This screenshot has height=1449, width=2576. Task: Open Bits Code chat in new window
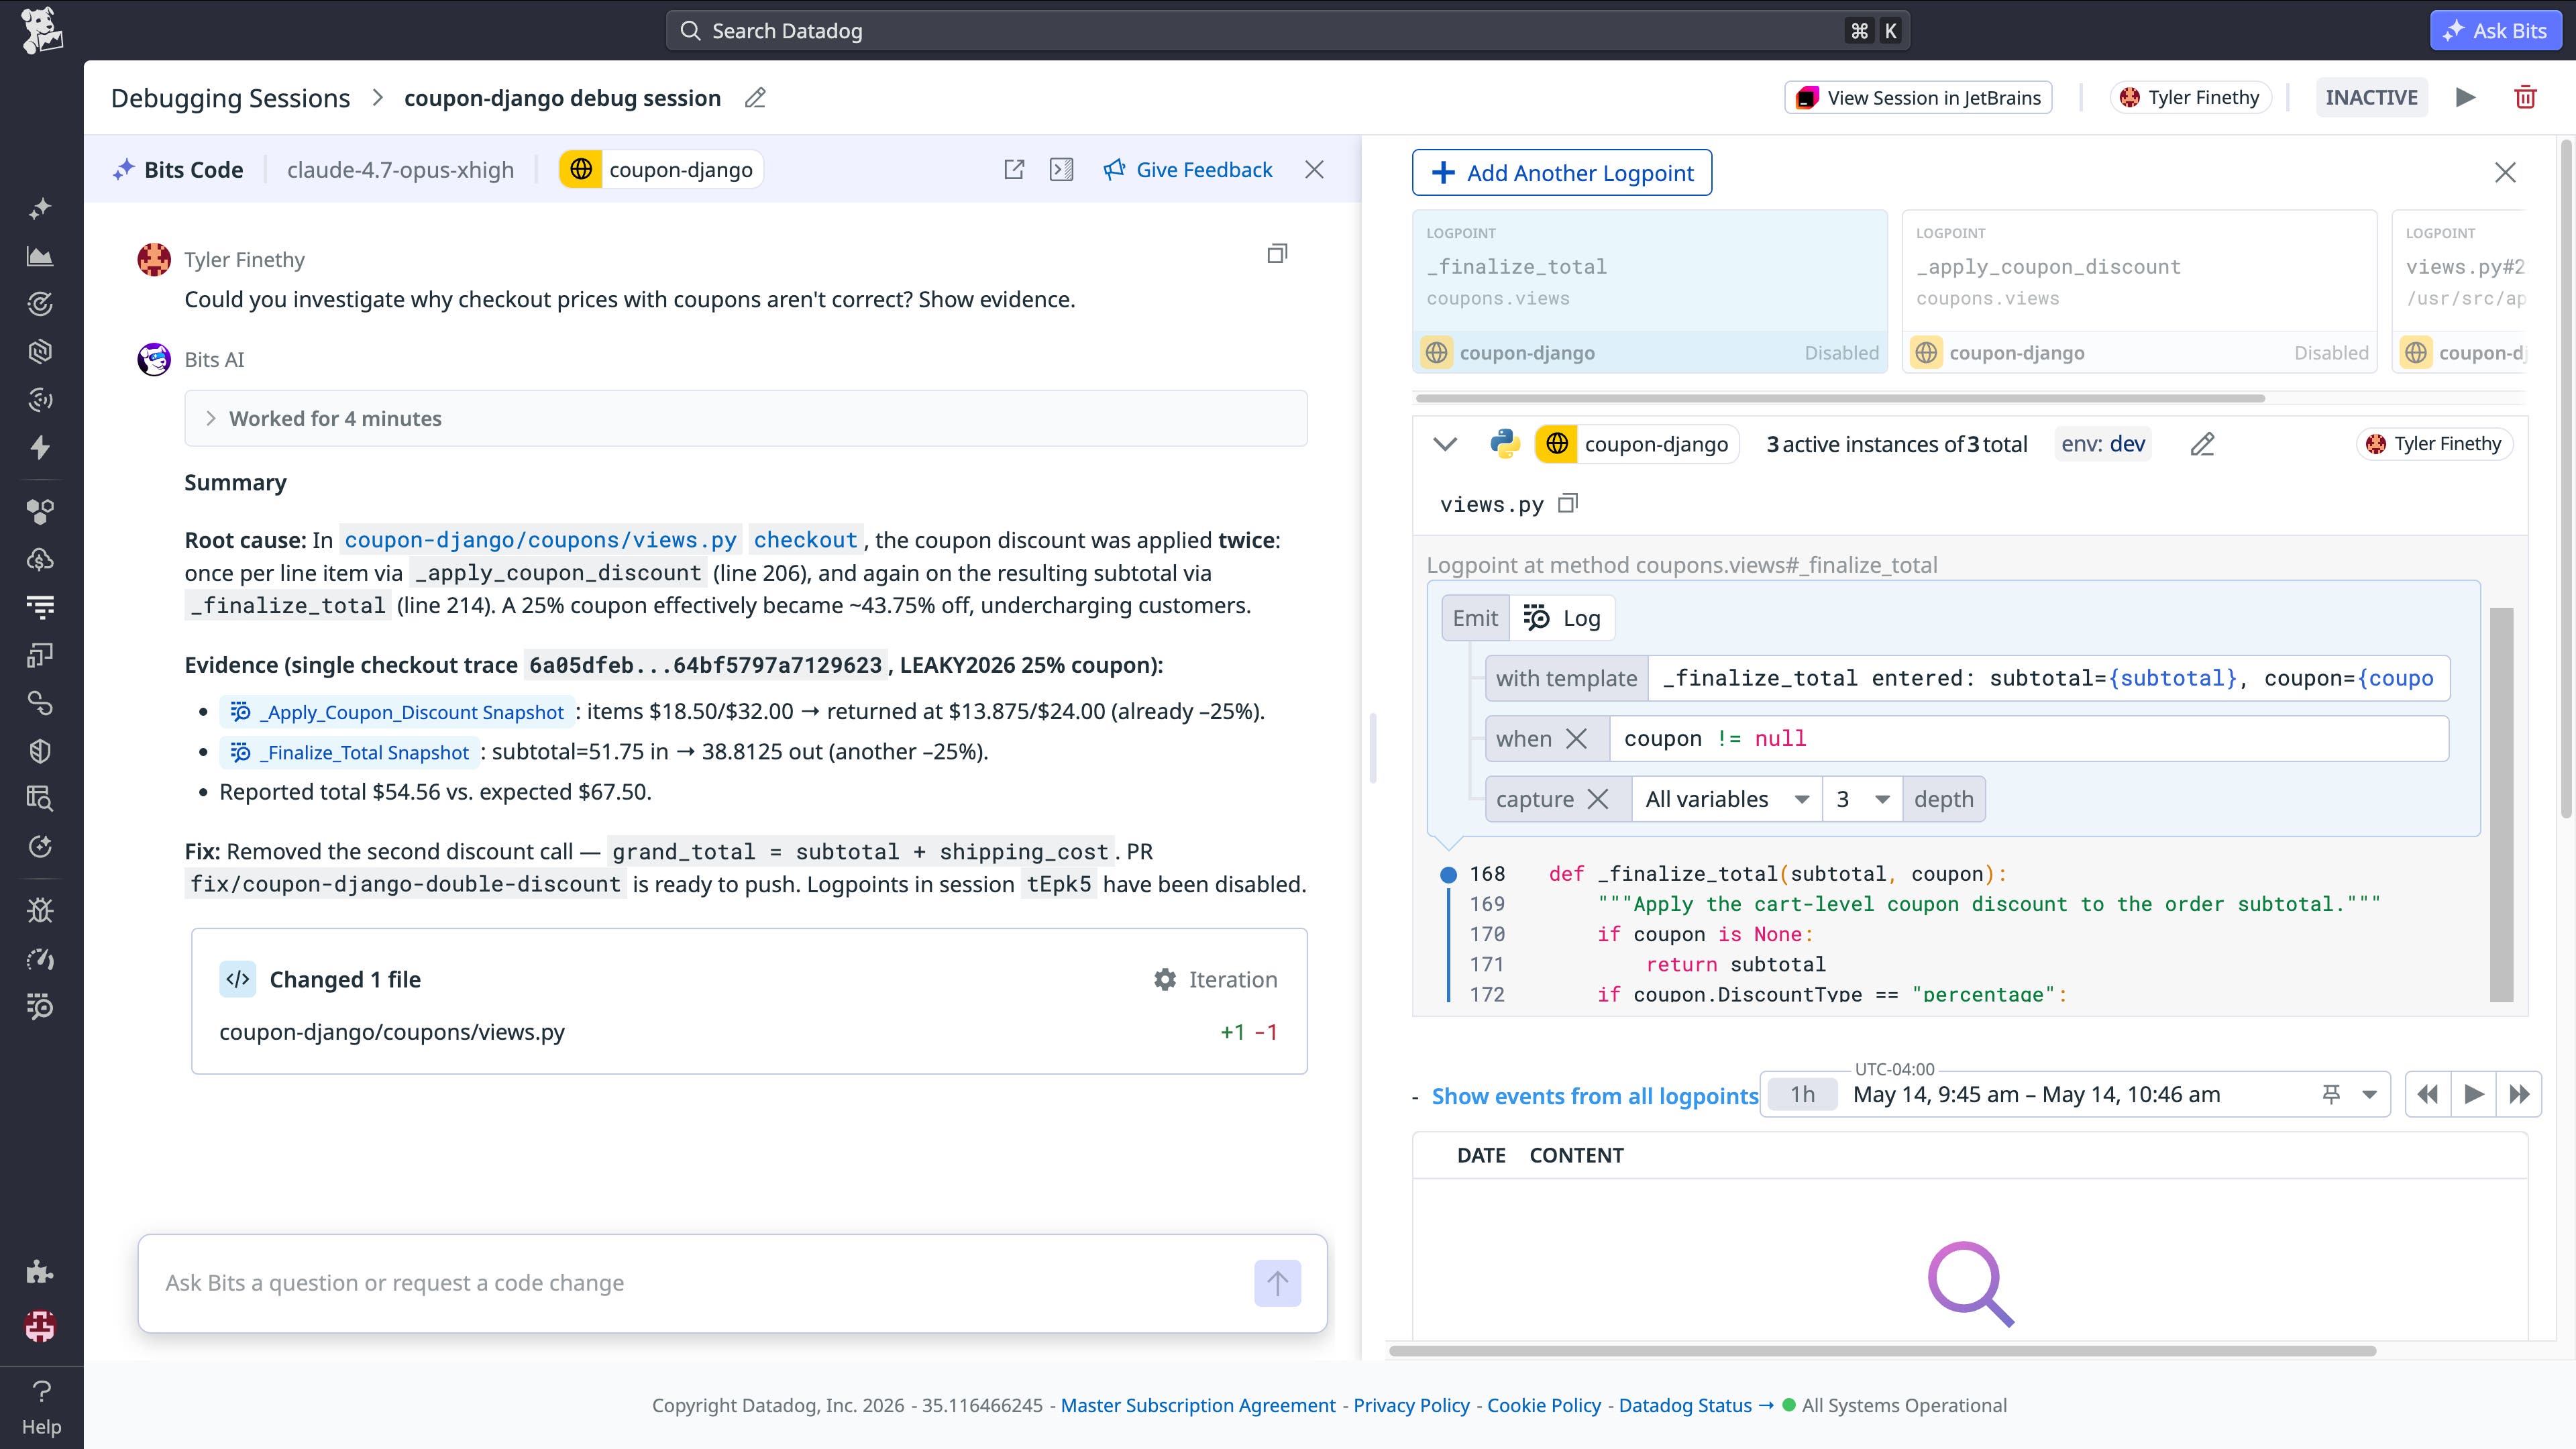[x=1014, y=170]
